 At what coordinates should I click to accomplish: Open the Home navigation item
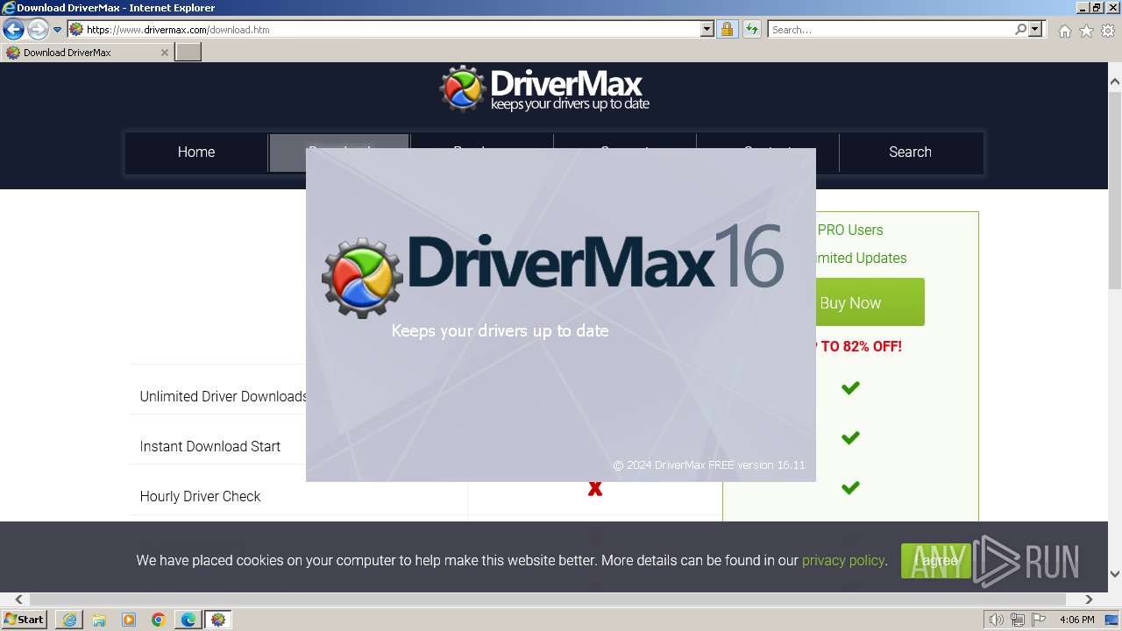[196, 152]
